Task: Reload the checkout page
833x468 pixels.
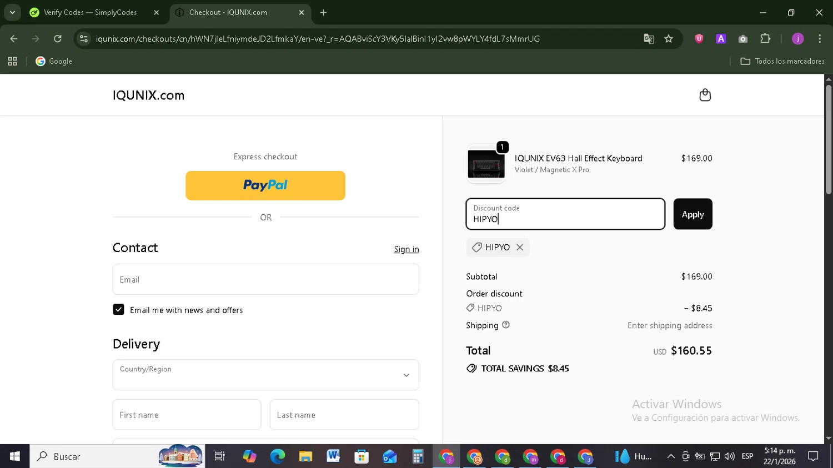Action: (57, 38)
